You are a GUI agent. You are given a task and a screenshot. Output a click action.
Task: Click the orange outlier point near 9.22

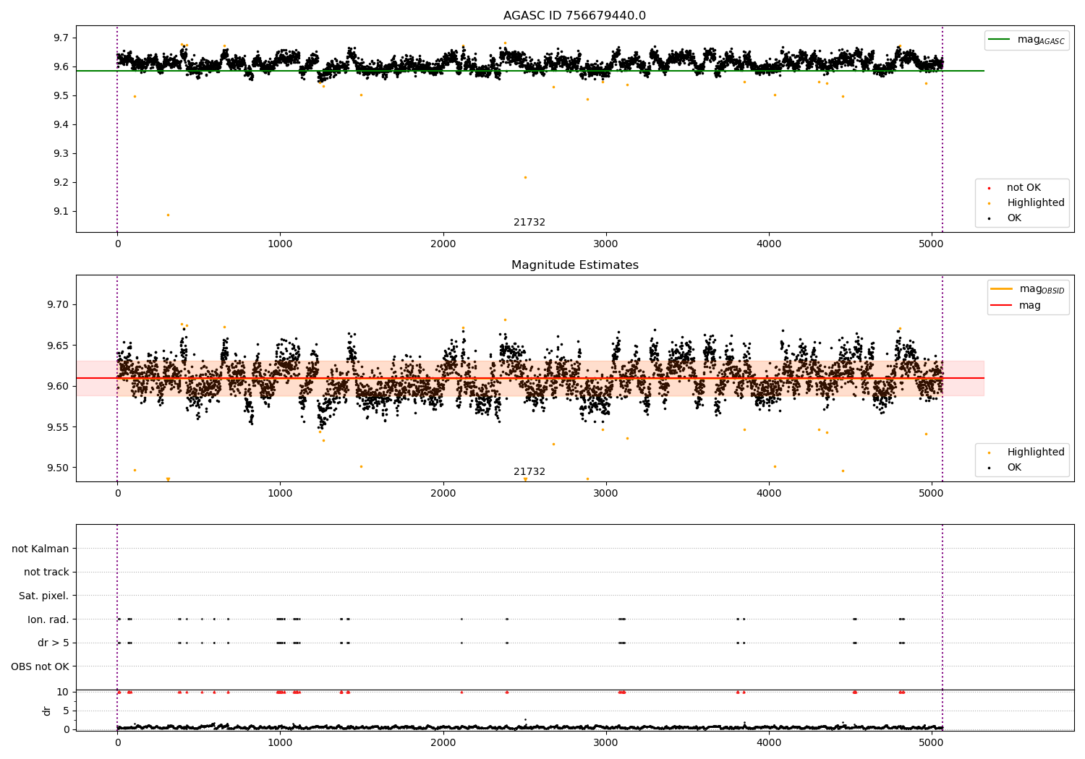tap(525, 177)
